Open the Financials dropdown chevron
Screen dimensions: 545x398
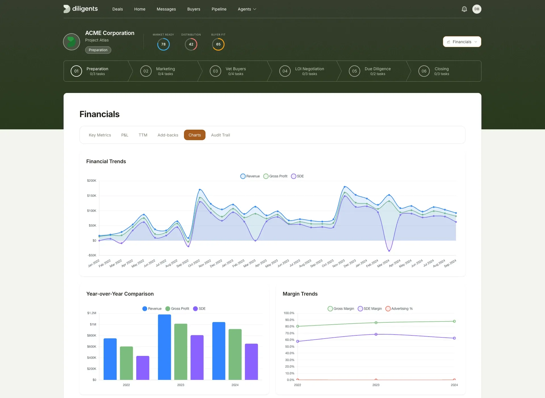(x=476, y=42)
